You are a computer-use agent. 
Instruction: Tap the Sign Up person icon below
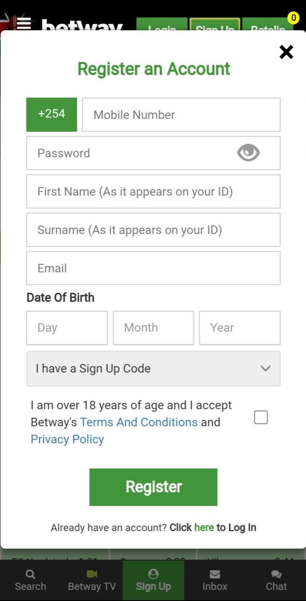[x=153, y=574]
